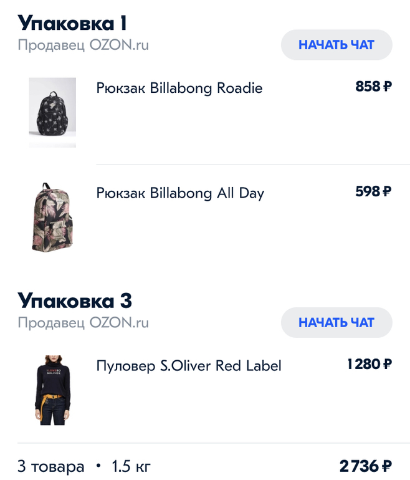Click the 1 280 ₽ pullover price
410x480 pixels.
tap(369, 364)
